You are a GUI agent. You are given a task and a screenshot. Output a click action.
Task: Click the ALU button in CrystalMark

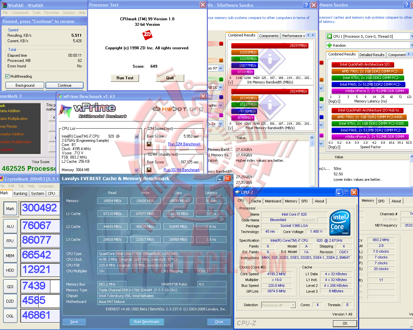pos(10,226)
